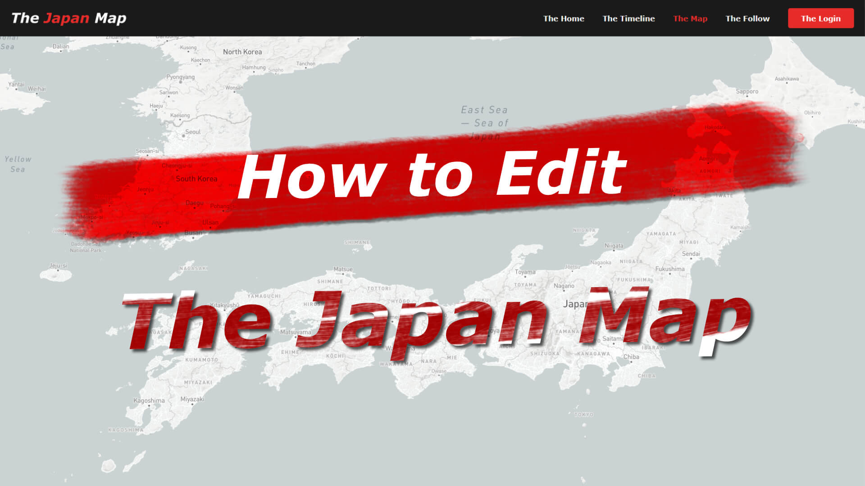Click the Sapporo label on map
The width and height of the screenshot is (865, 486).
click(747, 91)
